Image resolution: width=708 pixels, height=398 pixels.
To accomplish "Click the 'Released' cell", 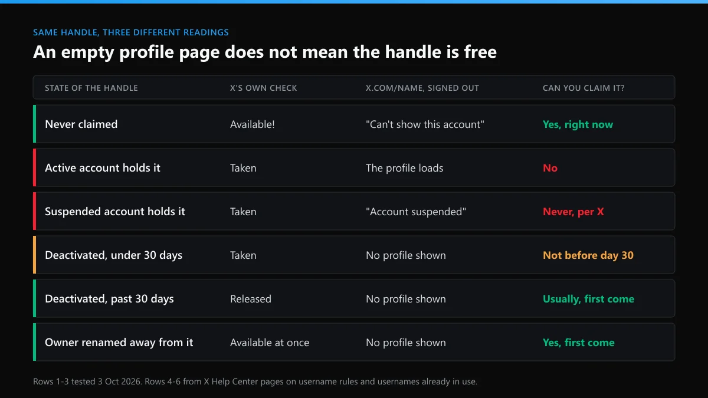I will (x=251, y=299).
